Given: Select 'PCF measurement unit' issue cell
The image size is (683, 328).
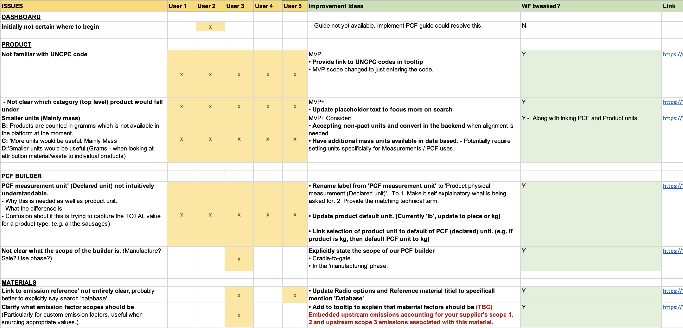Looking at the screenshot, I should (84, 214).
